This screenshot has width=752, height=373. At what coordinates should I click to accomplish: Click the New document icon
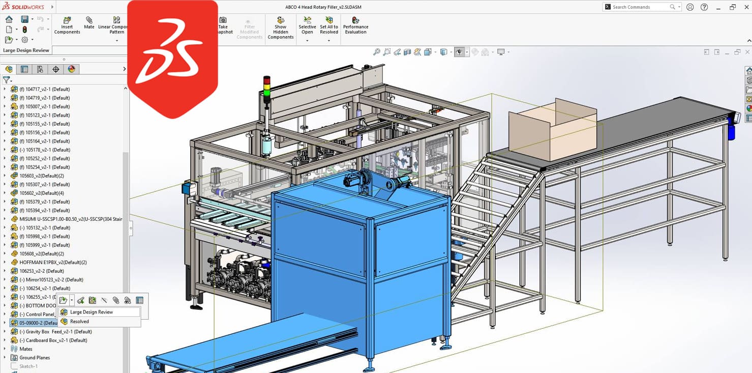[9, 30]
